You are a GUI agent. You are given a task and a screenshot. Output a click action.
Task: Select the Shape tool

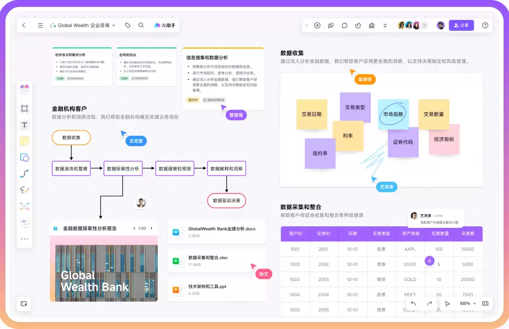click(24, 157)
